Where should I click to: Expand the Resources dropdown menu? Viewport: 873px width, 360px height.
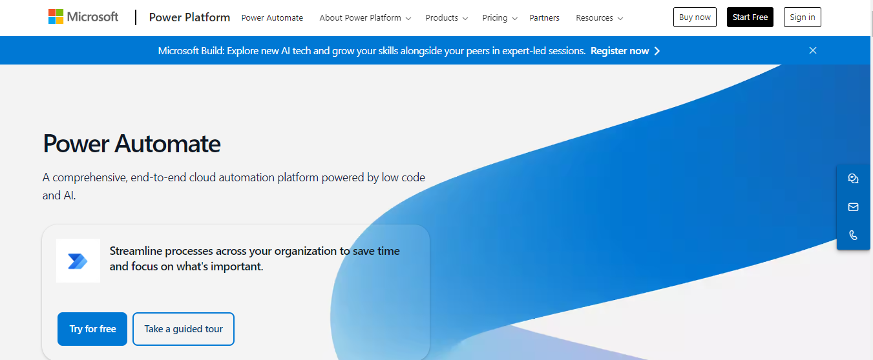(599, 18)
